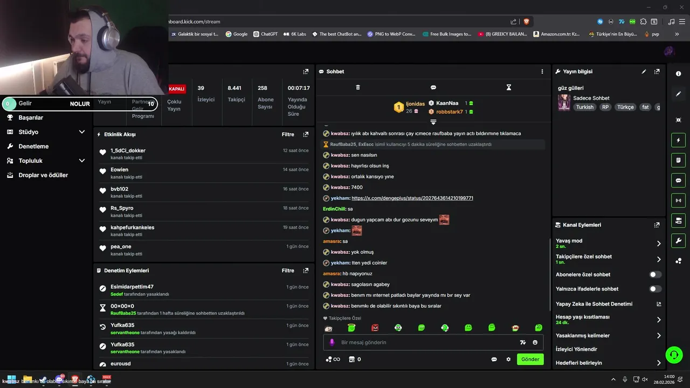Click the document icon in right sidebar
690x388 pixels.
click(x=678, y=161)
